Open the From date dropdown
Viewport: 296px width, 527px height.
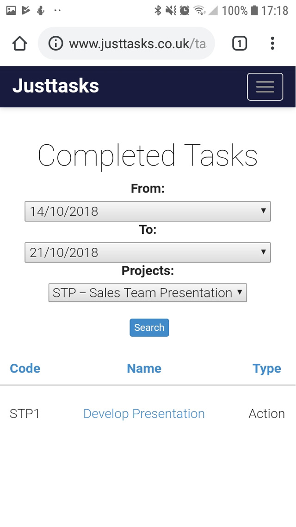(x=148, y=212)
